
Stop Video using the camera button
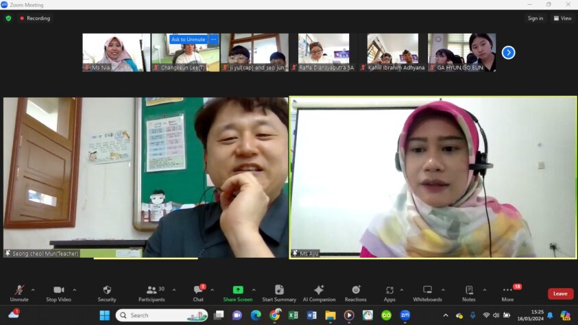pyautogui.click(x=59, y=293)
